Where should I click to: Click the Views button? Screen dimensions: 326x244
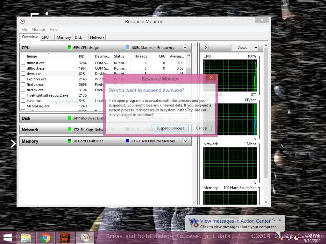[x=242, y=48]
